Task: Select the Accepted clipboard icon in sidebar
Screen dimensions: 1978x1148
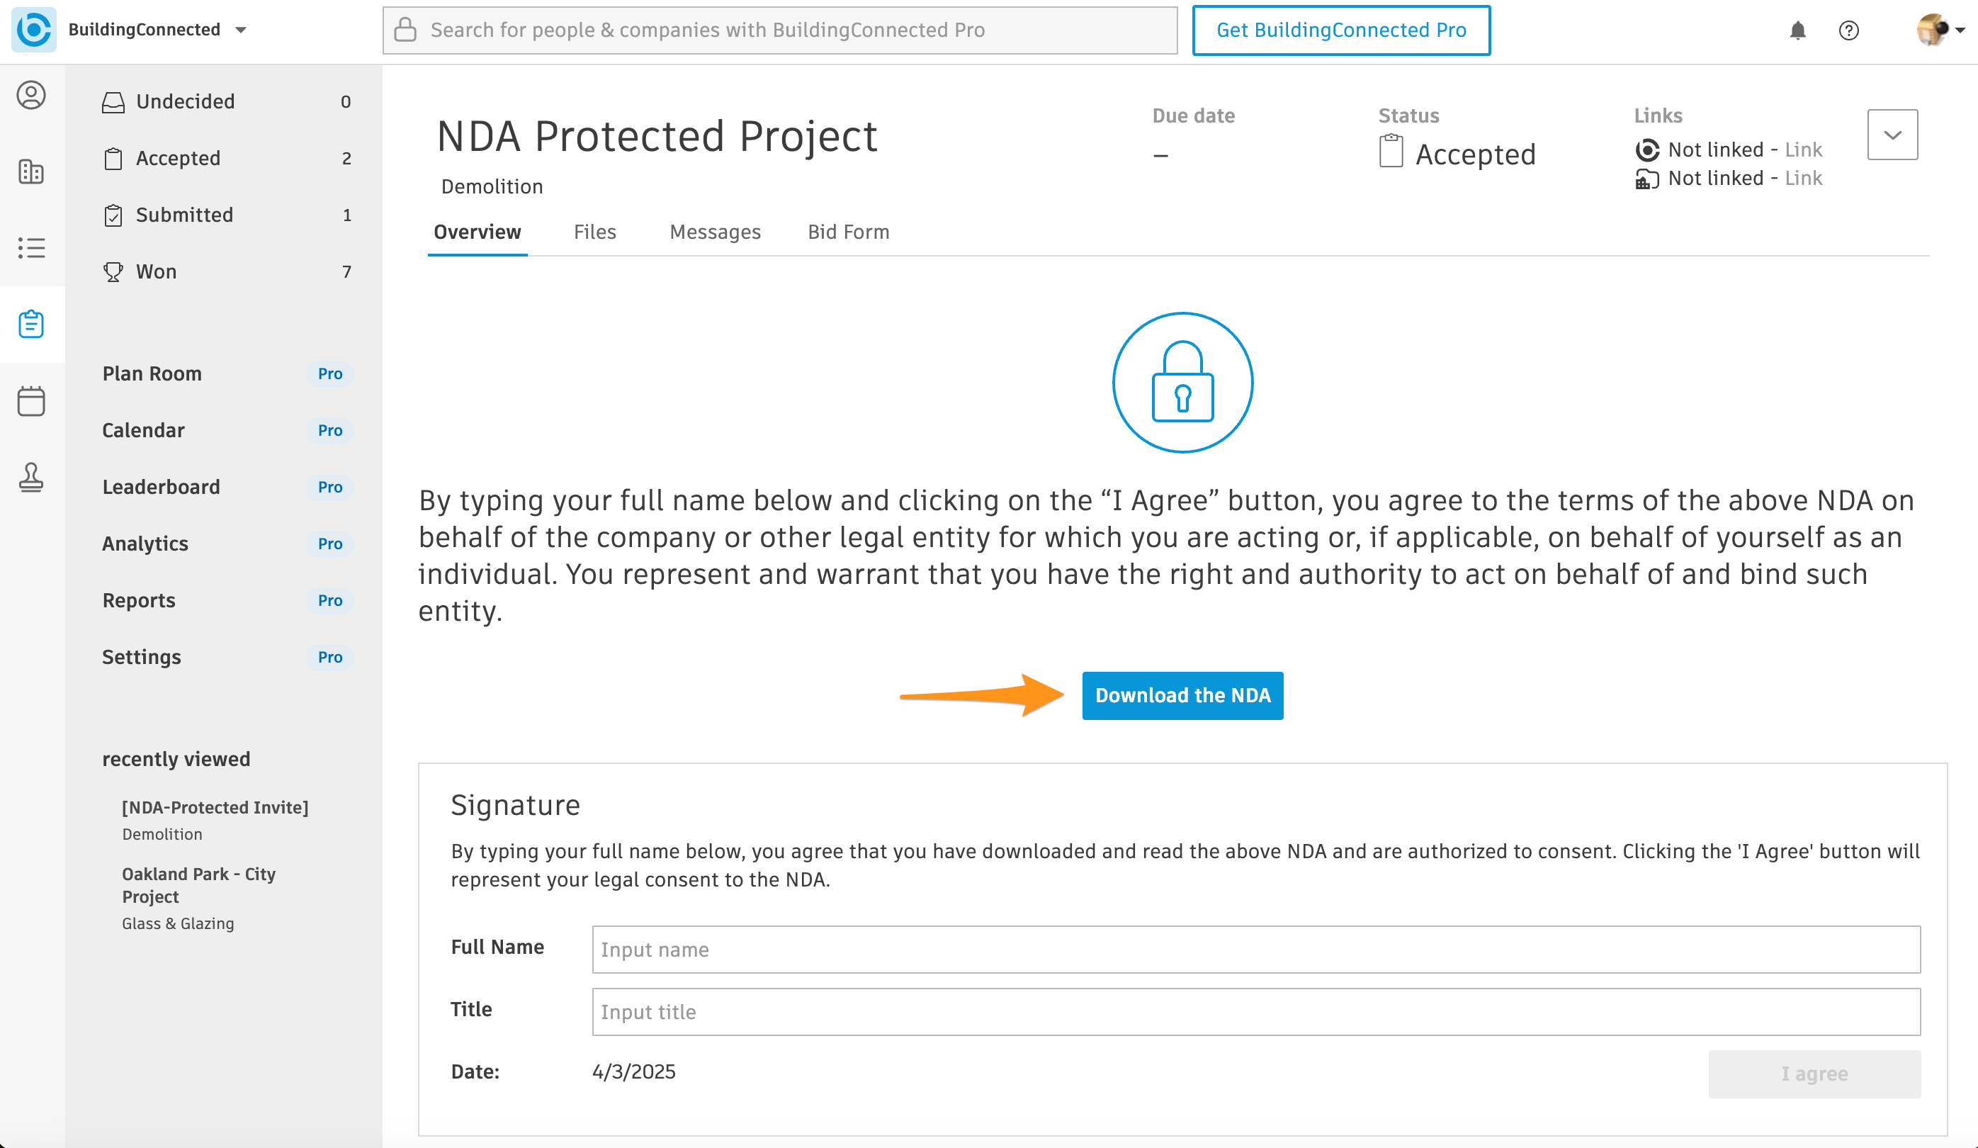Action: [113, 159]
